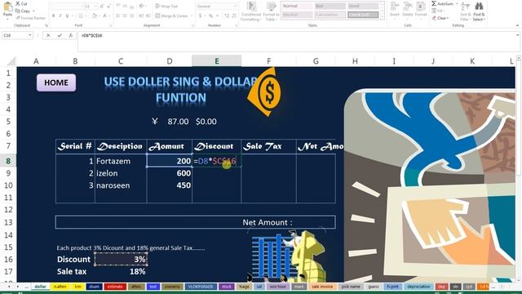Open Find & Select binoculars
The width and height of the screenshot is (522, 294).
[479, 11]
